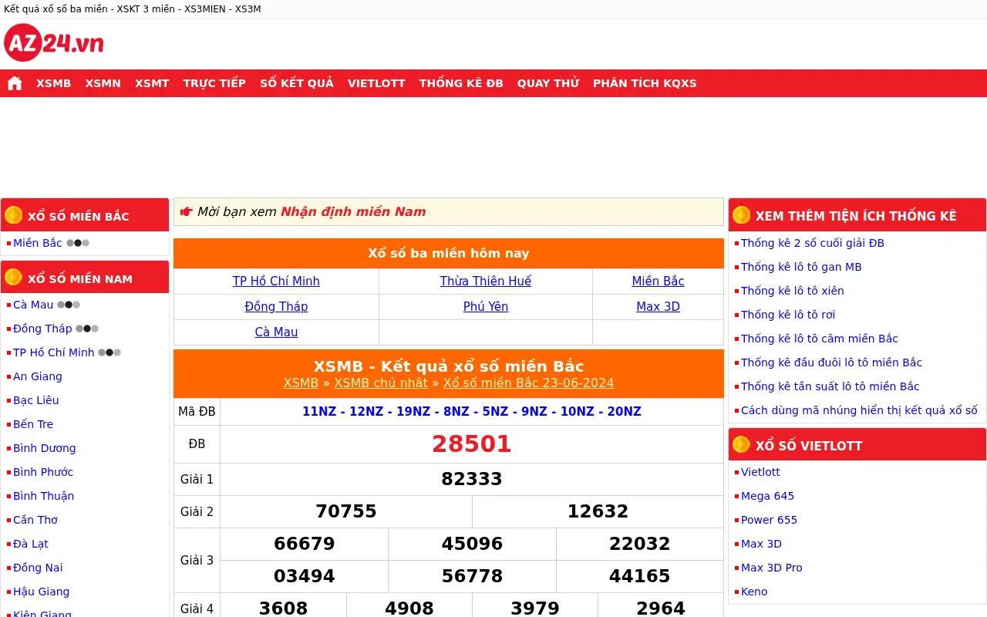
Task: Select TRỰC TIẾP in the navigation bar
Action: coord(214,83)
